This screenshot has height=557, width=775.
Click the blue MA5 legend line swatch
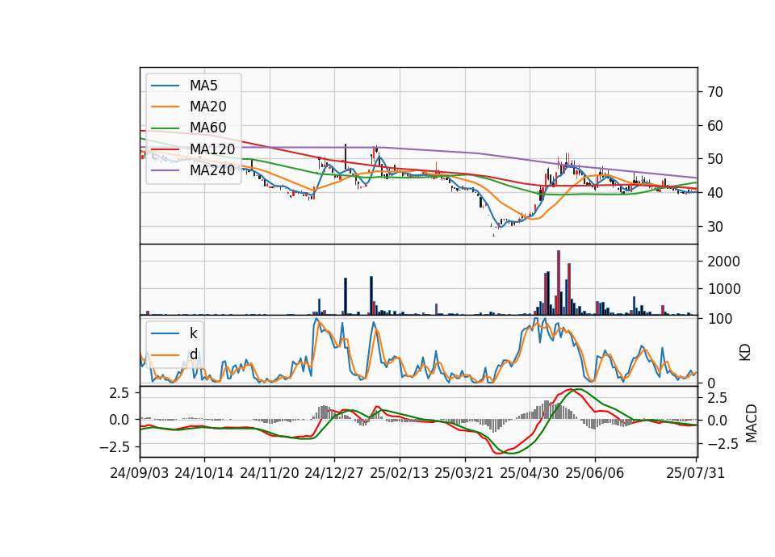[165, 86]
